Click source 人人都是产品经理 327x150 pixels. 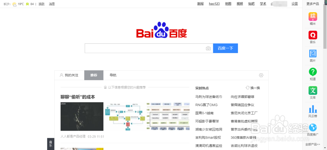[x=73, y=137]
